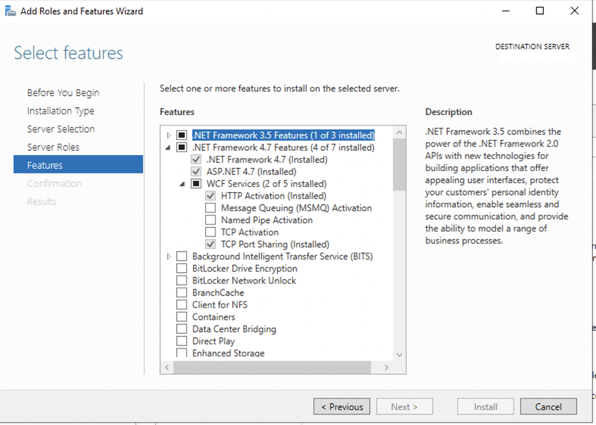Select 'Data Center Bridging' row text
Screen dimensions: 596x425
(234, 329)
